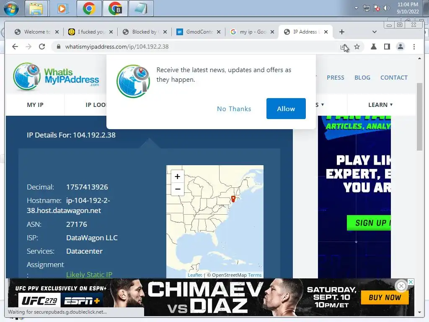This screenshot has height=322, width=429.
Task: Zoom in on the map
Action: pyautogui.click(x=177, y=177)
